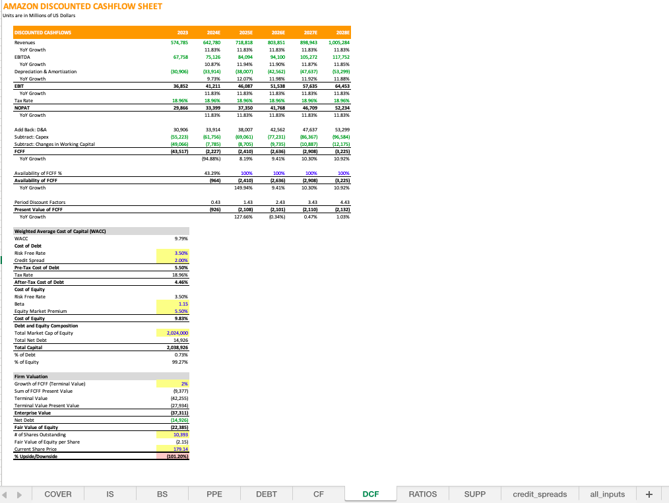This screenshot has height=503, width=669.
Task: Select % of Equity value 99.27%
Action: (179, 362)
